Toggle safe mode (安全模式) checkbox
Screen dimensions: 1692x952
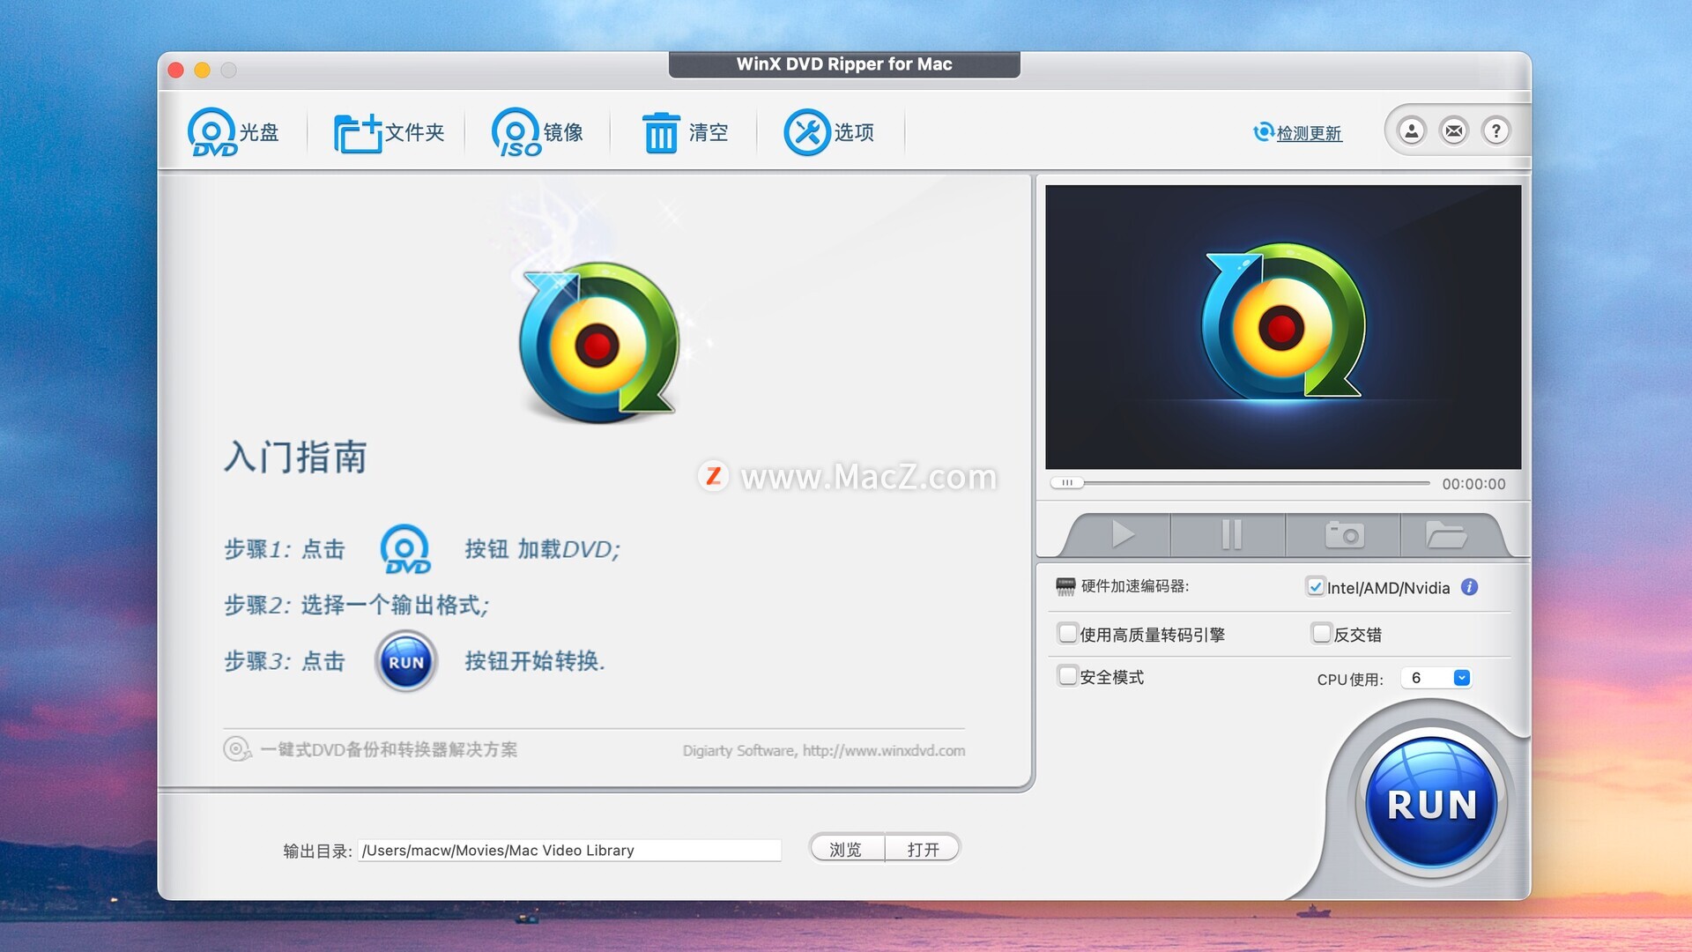point(1068,676)
